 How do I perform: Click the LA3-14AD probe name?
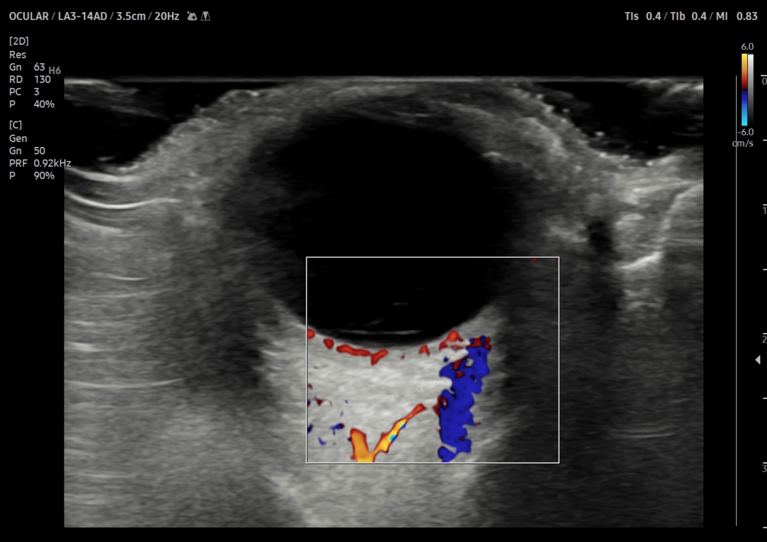[82, 16]
